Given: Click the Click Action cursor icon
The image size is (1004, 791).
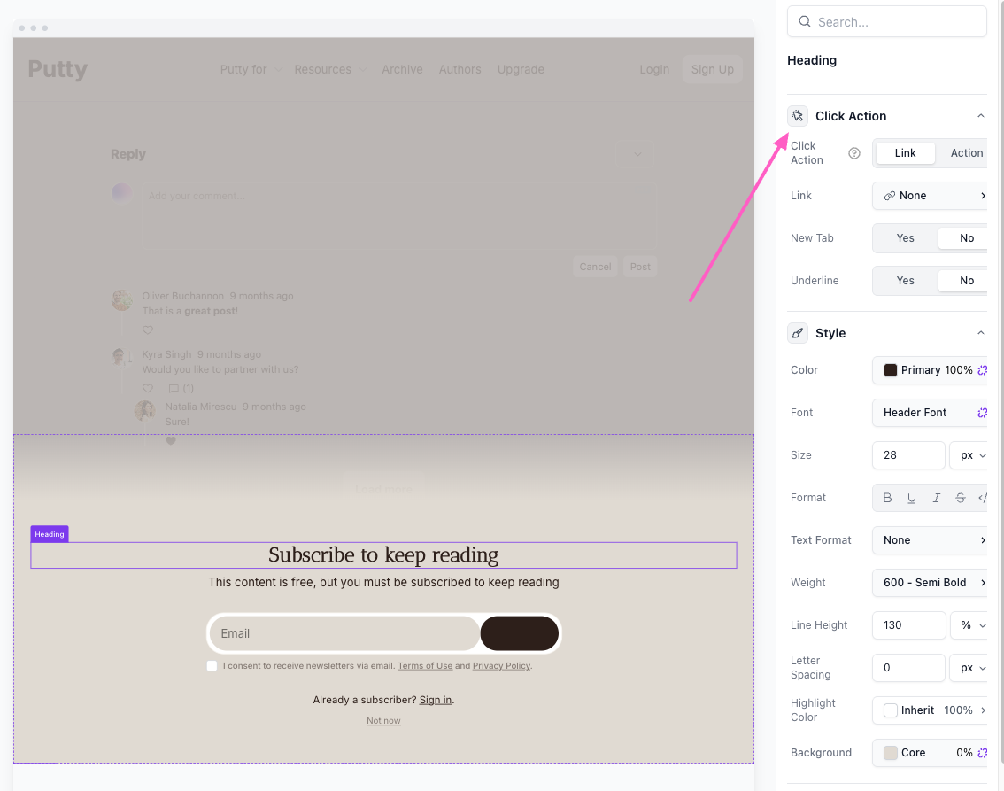Looking at the screenshot, I should pos(798,116).
